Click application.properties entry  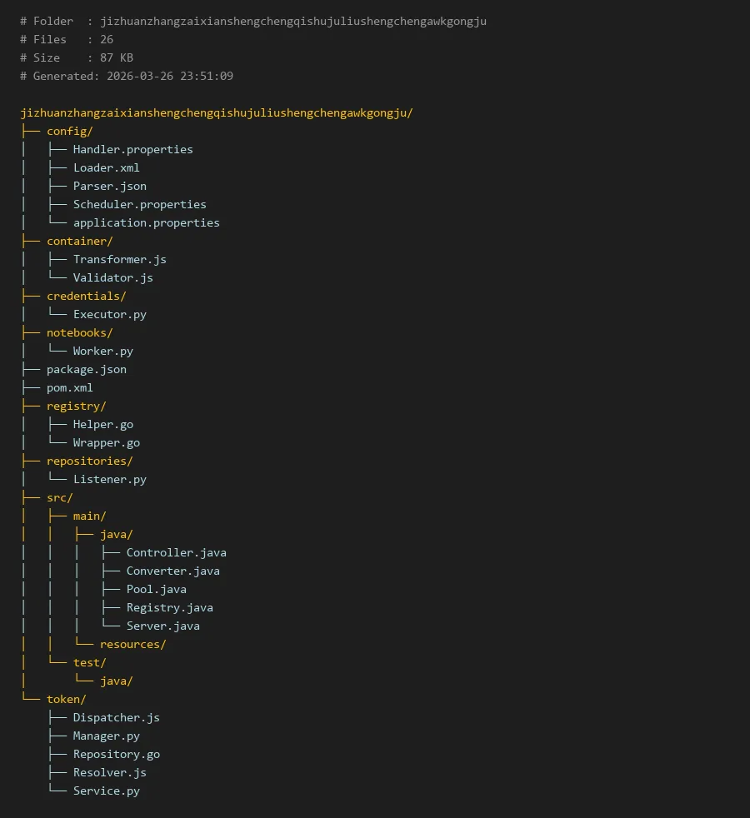tap(146, 222)
